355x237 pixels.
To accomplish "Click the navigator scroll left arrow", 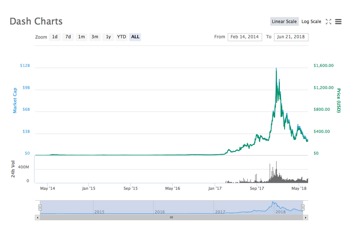I will (37, 217).
